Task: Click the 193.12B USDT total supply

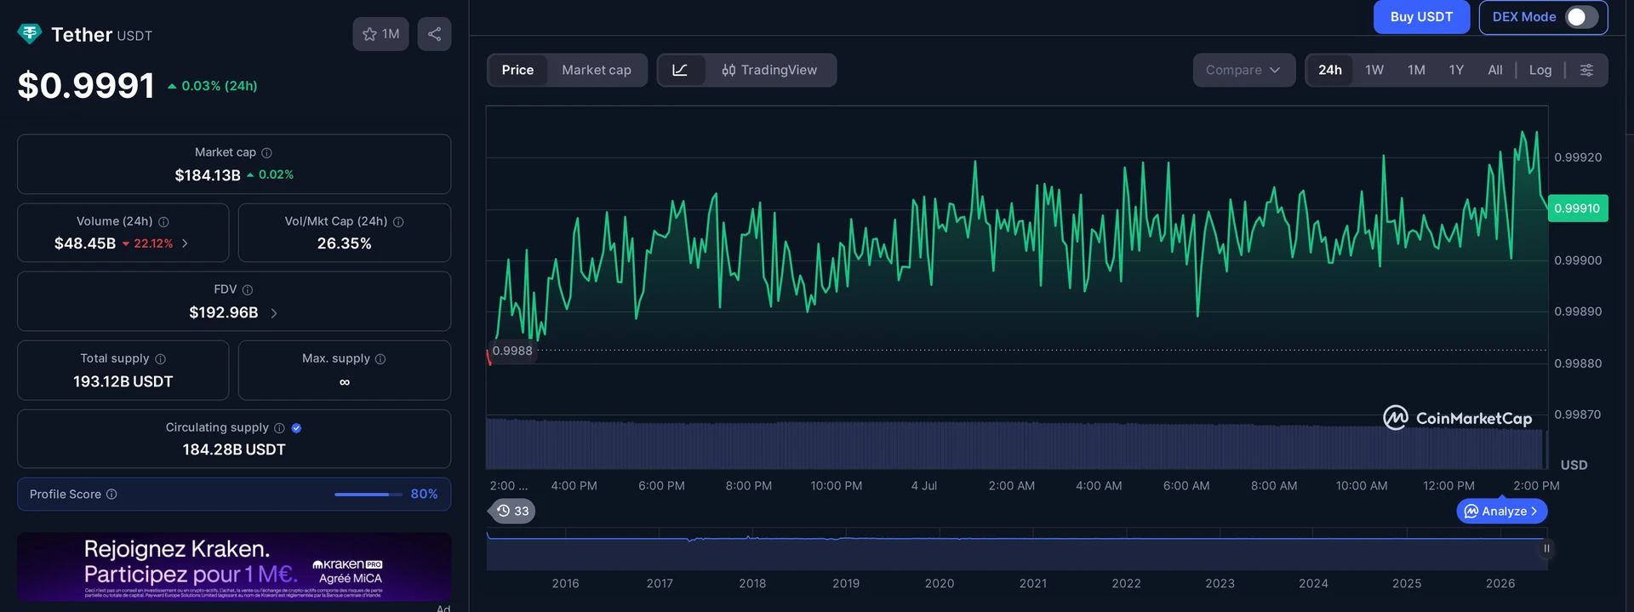Action: (x=123, y=381)
